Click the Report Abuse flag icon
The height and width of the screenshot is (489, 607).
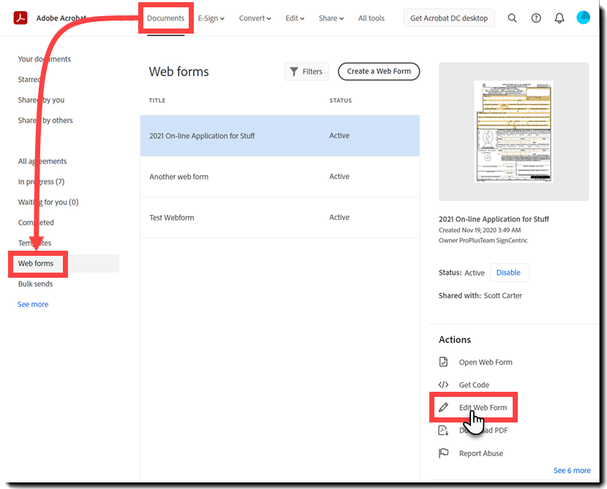click(444, 453)
